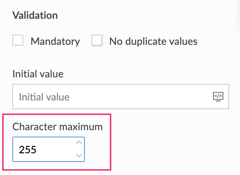Make the field mandatory
240x175 pixels.
pyautogui.click(x=18, y=40)
